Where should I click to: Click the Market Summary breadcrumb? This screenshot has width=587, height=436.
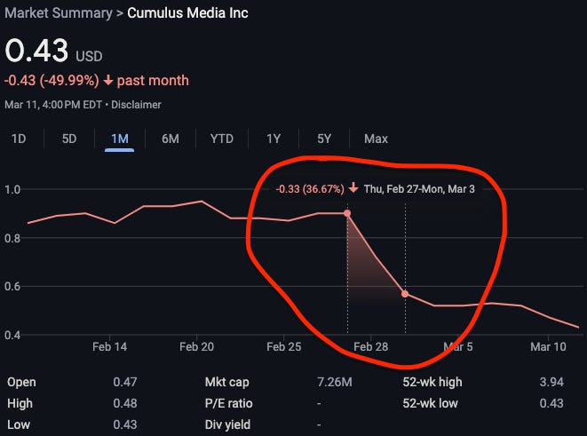pyautogui.click(x=59, y=13)
